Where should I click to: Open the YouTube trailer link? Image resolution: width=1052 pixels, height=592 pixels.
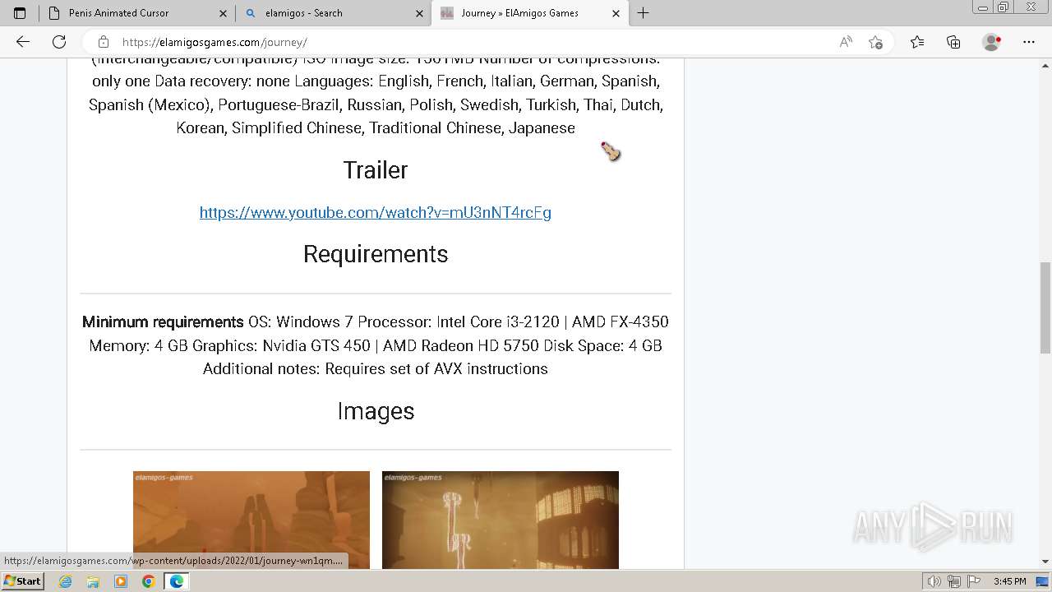pos(376,213)
